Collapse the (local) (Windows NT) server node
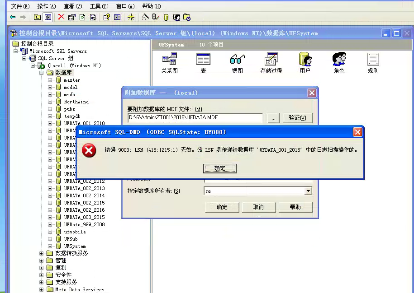Screen dimensions: 414x293 pyautogui.click(x=33, y=65)
